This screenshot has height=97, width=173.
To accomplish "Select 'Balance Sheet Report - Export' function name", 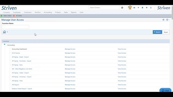I will tap(22, 89).
